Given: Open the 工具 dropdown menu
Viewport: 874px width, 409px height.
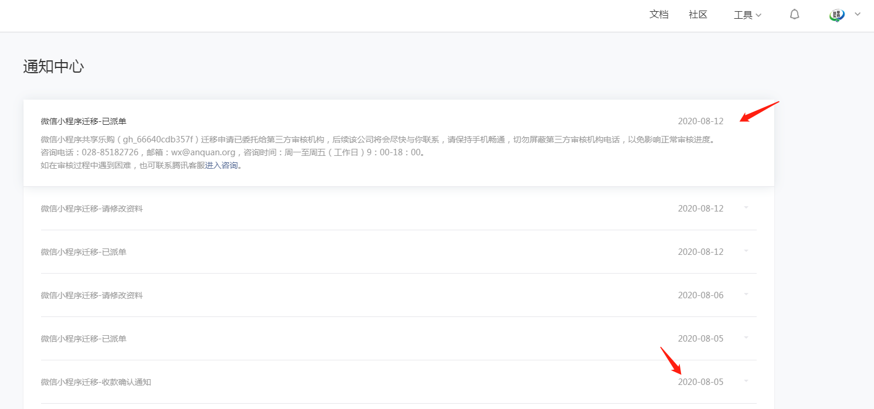Looking at the screenshot, I should pos(747,15).
